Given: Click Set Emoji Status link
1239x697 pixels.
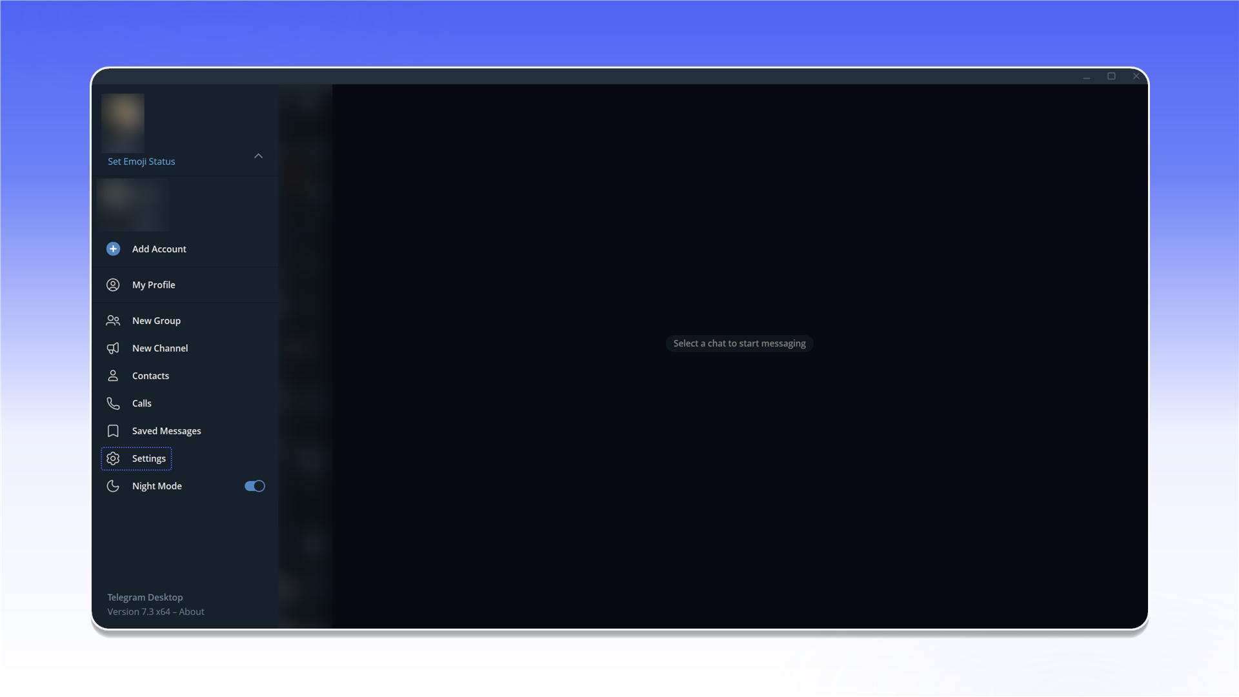Looking at the screenshot, I should pyautogui.click(x=141, y=161).
